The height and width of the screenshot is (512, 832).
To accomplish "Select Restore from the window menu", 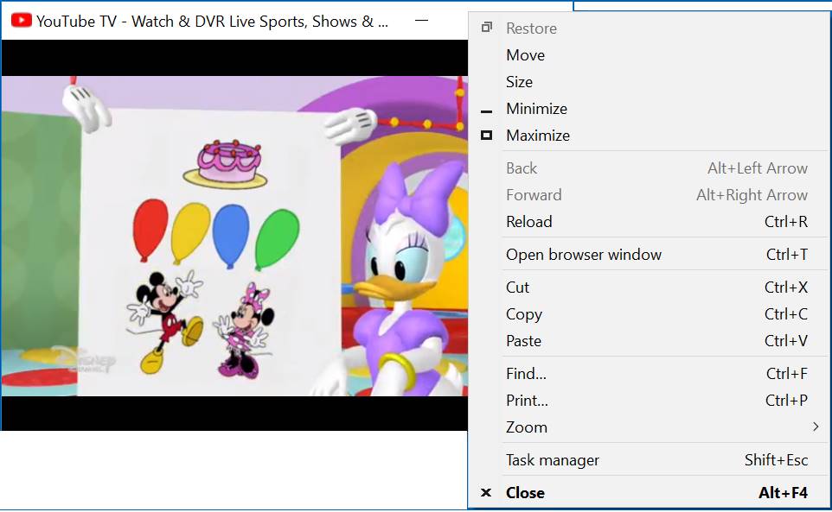I will 650,28.
